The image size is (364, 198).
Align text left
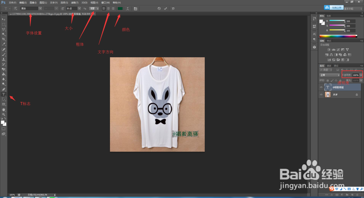click(104, 8)
